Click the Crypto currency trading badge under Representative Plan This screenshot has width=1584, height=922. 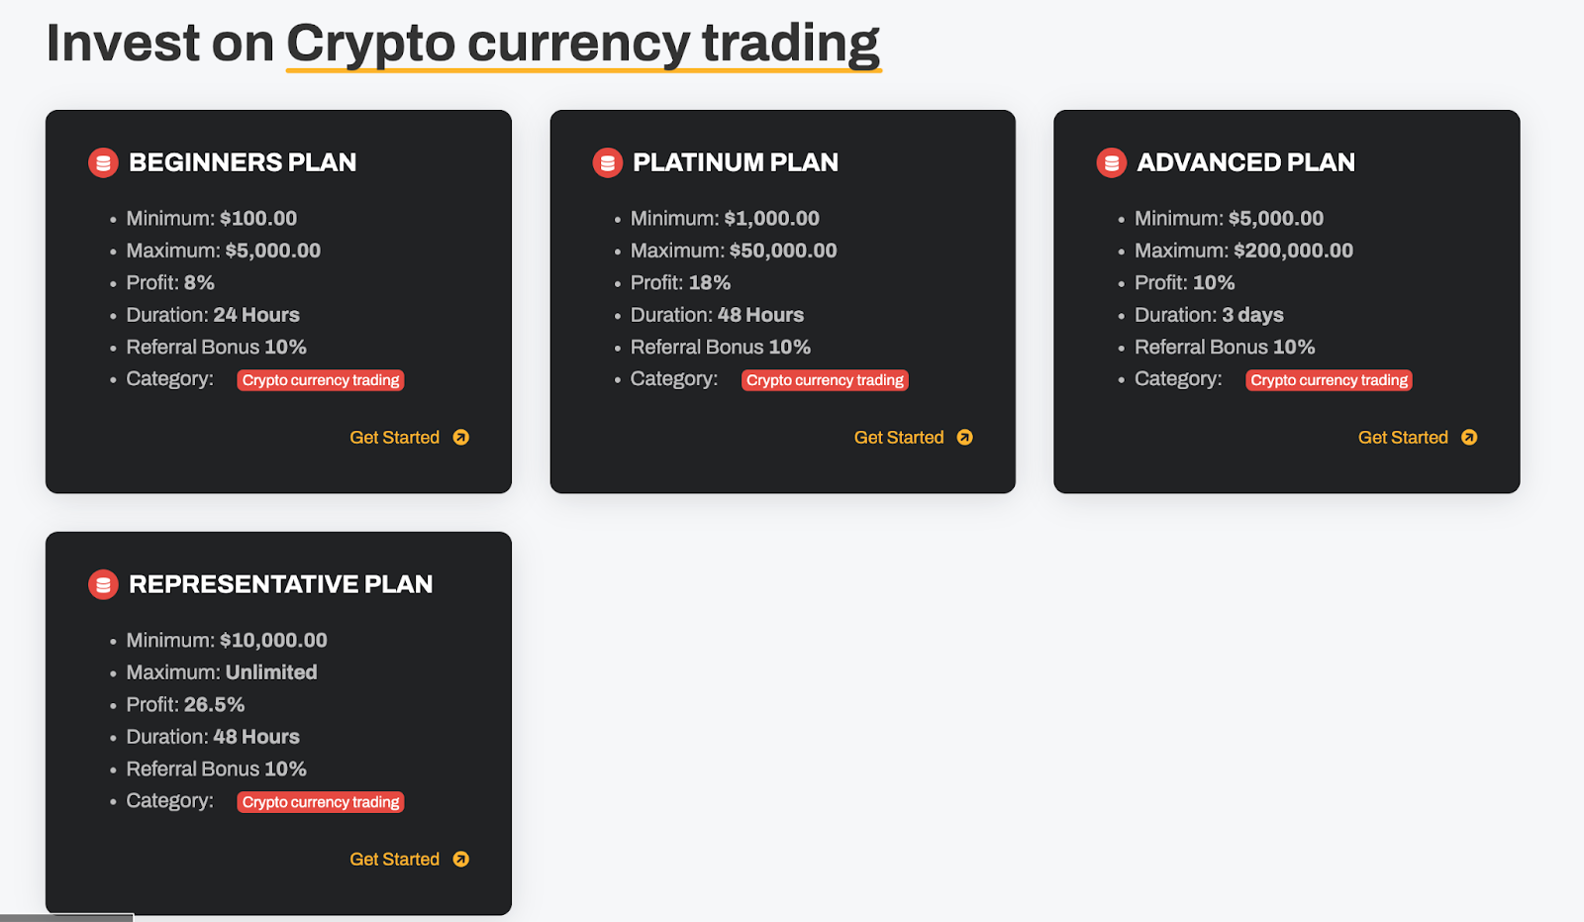[x=320, y=802]
